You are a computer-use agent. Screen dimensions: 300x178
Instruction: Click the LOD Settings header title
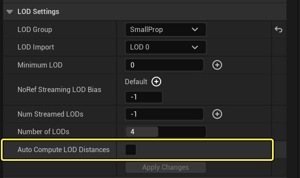coord(38,12)
